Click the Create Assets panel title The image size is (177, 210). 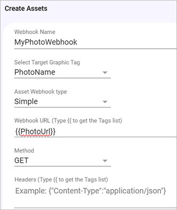point(26,9)
